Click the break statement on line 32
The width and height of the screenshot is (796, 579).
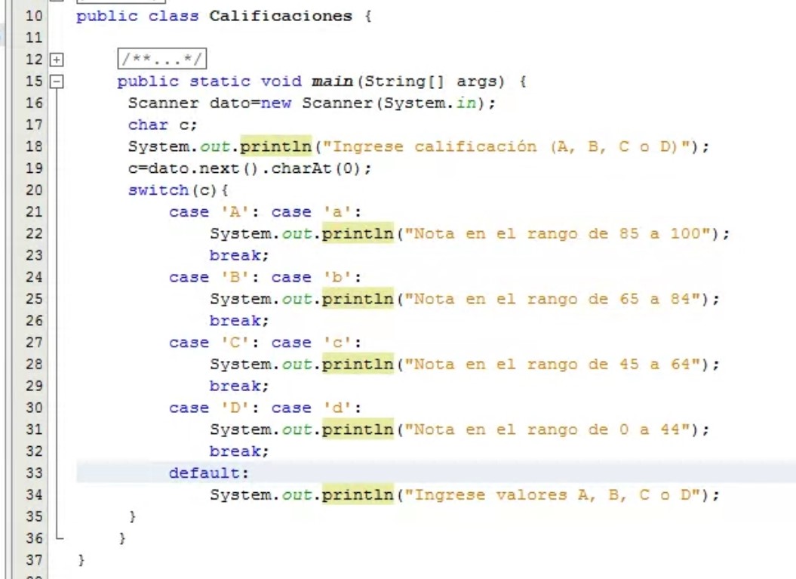pos(239,451)
